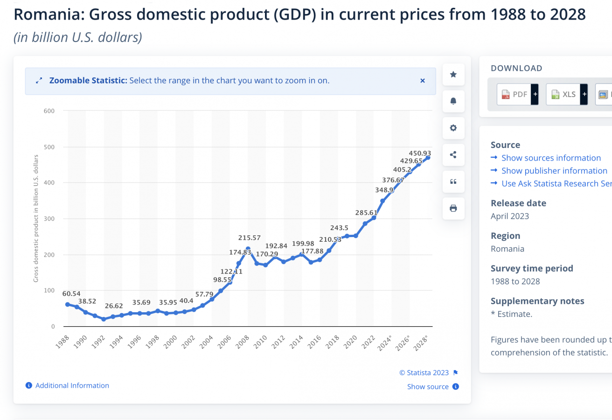The width and height of the screenshot is (612, 420).
Task: Open chart settings gear icon
Action: tap(453, 128)
